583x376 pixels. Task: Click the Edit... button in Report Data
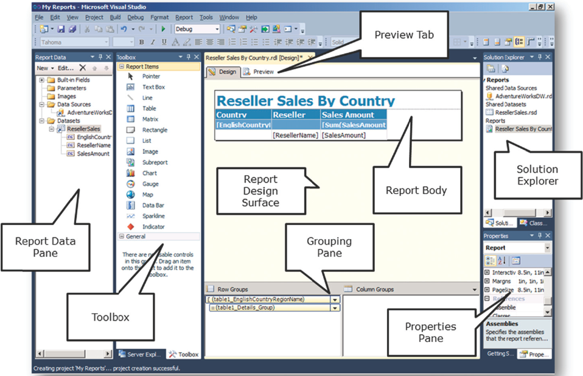(66, 68)
